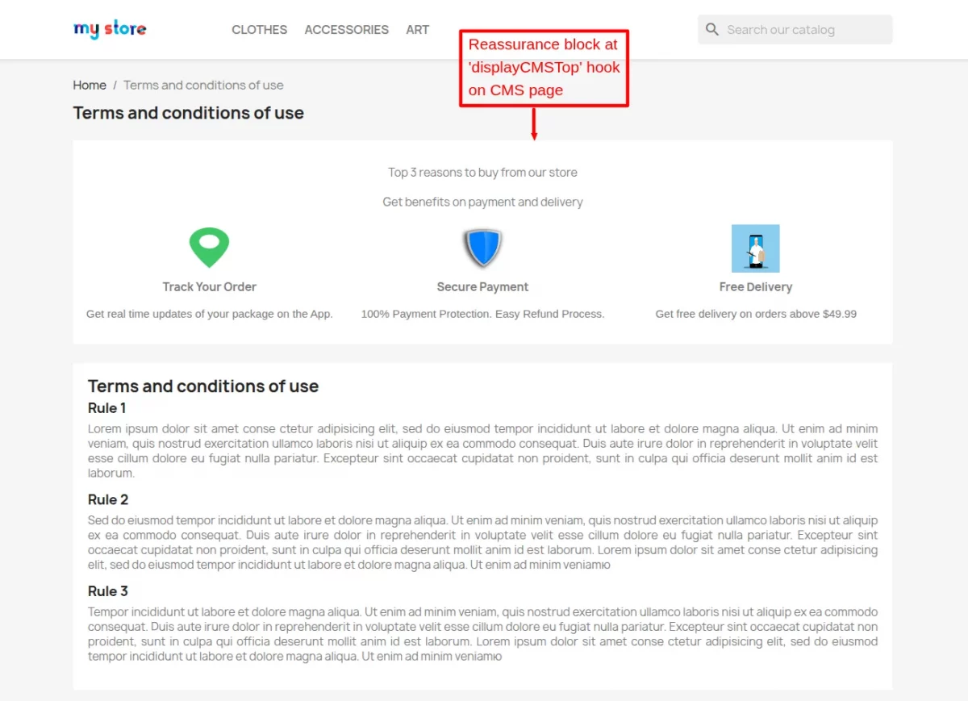Go to the ART category
This screenshot has height=701, width=968.
pyautogui.click(x=417, y=30)
